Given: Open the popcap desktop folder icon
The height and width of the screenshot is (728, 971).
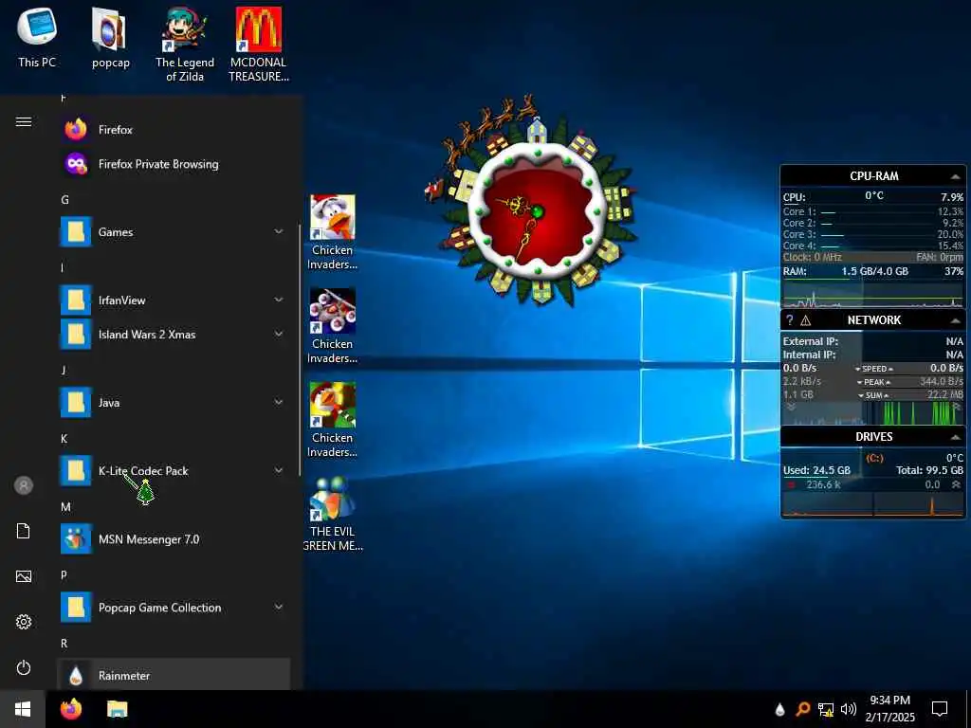Looking at the screenshot, I should click(x=110, y=37).
